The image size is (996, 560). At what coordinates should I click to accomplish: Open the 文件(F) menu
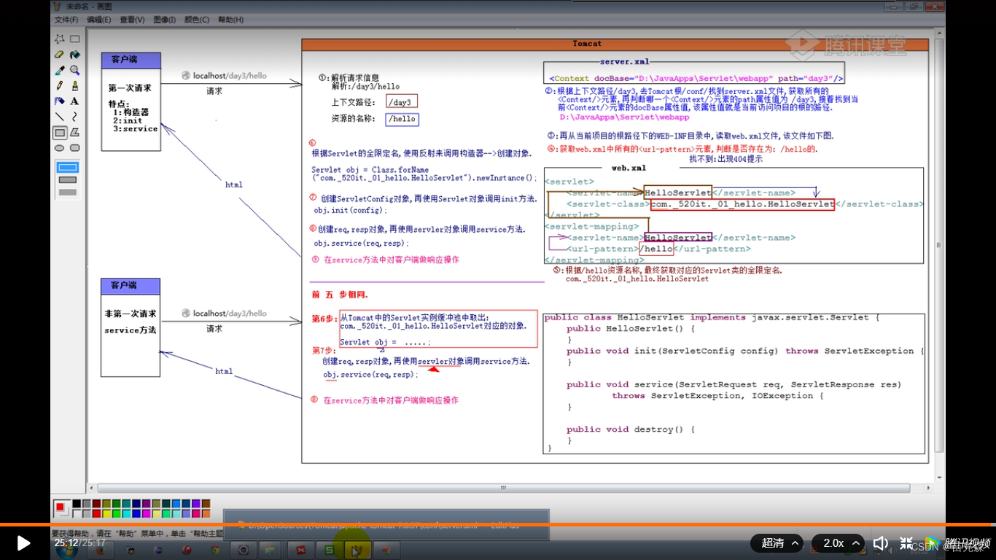pos(66,20)
